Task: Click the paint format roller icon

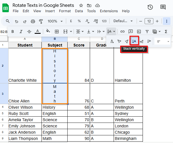Action: 41,21
